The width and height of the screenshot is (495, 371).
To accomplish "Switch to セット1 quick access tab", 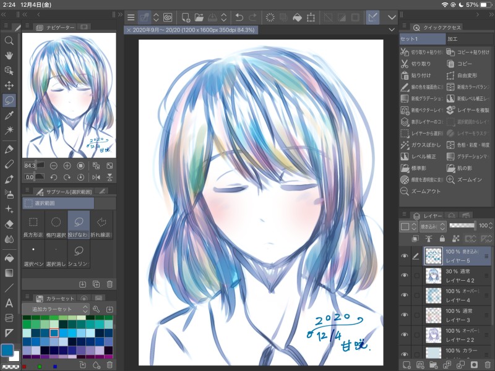I will pos(423,39).
